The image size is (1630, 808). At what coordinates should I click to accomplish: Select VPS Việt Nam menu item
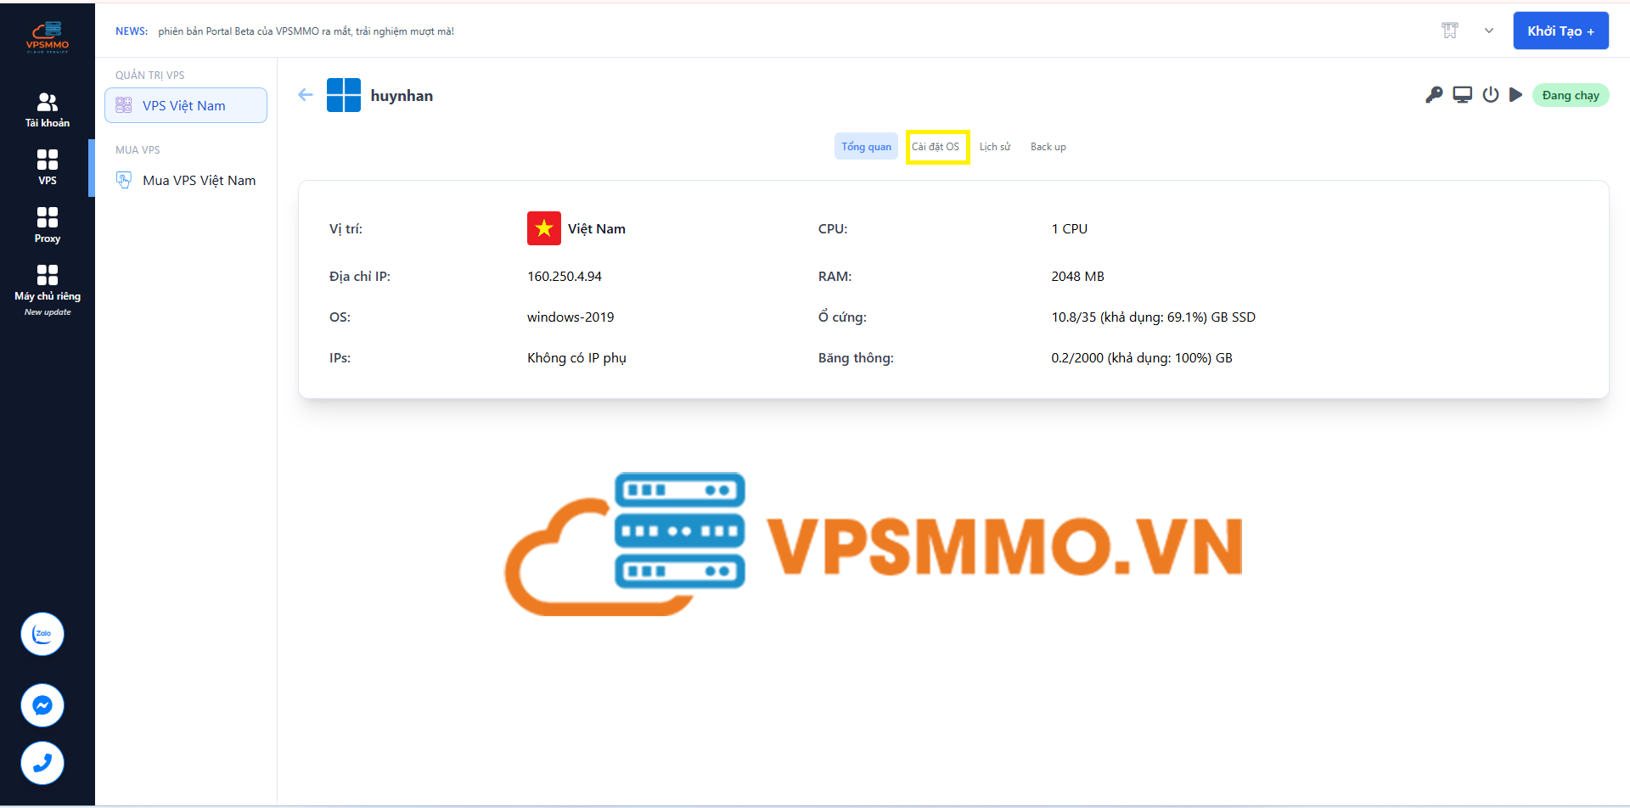click(185, 105)
